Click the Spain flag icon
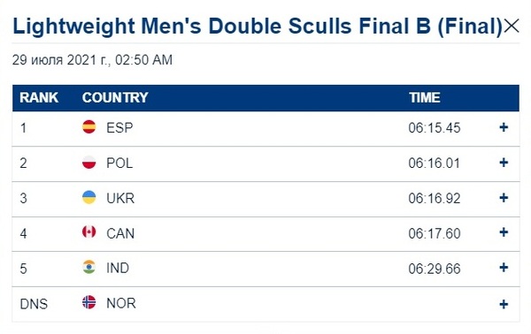 tap(89, 126)
